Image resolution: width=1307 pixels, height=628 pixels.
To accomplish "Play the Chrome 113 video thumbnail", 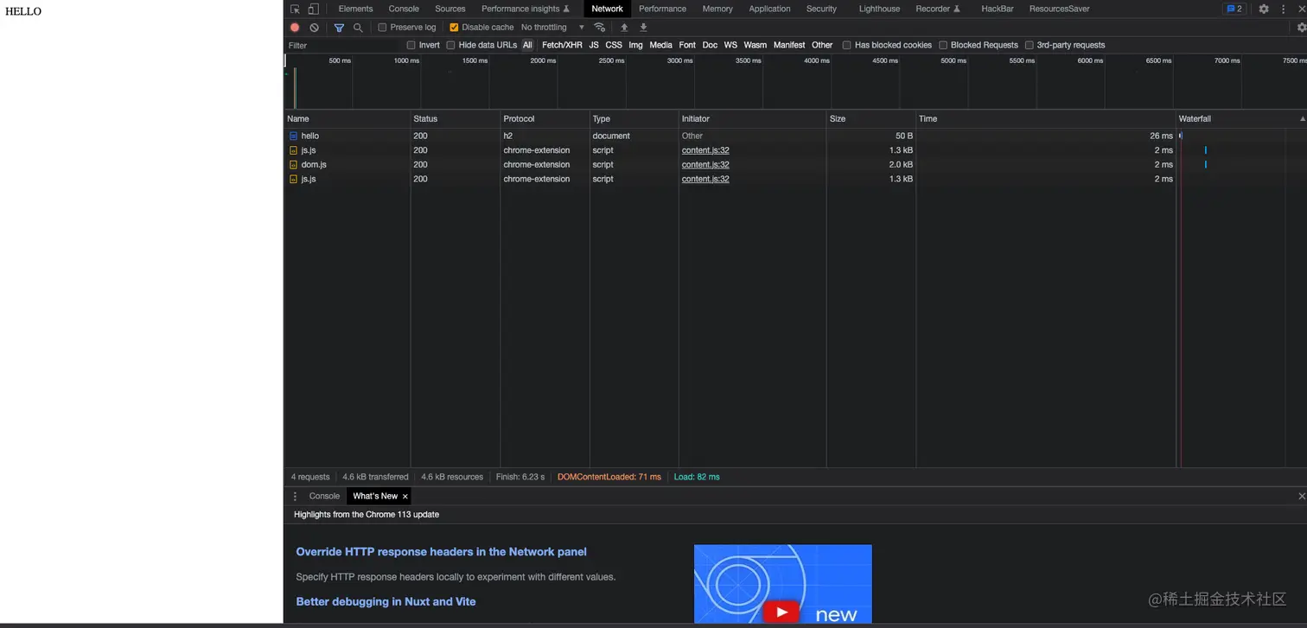I will point(781,612).
